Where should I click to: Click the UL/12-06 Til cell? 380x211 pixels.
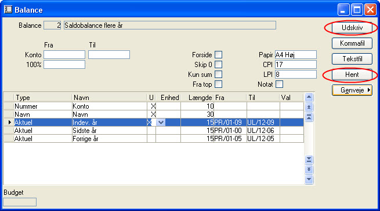coord(263,131)
